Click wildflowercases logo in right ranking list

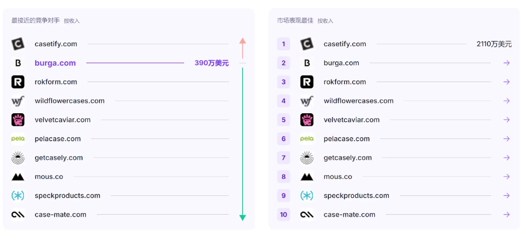tap(307, 101)
